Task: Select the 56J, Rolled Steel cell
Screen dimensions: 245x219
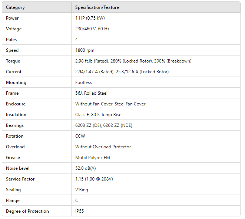Action: [91, 93]
